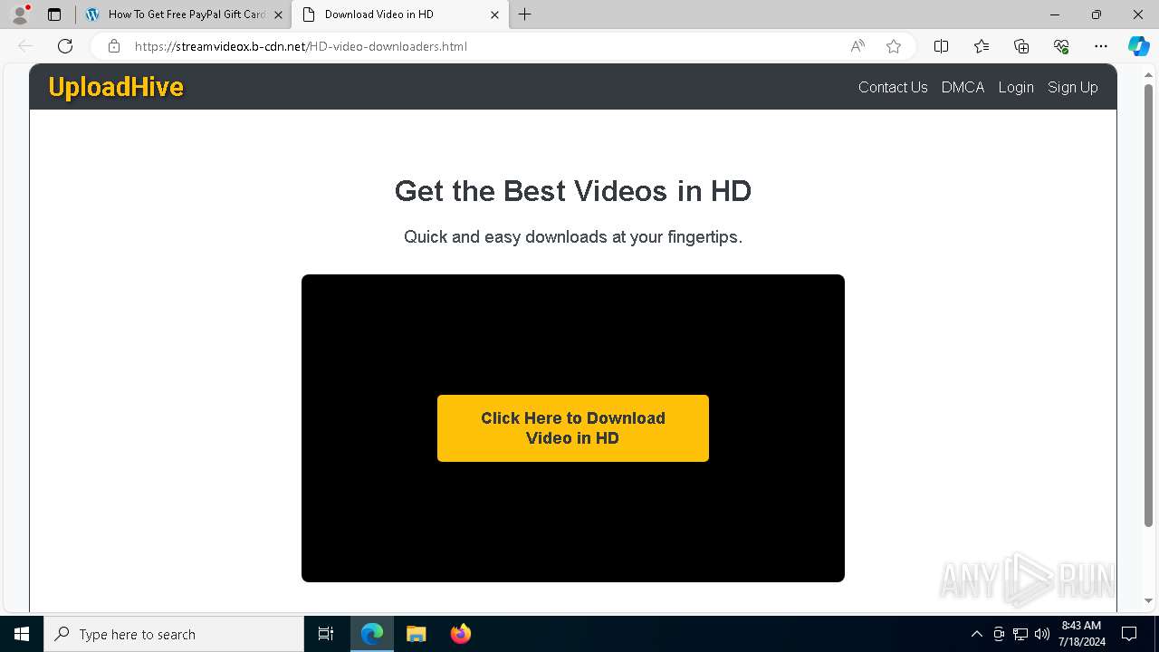Open the DMCA page link
This screenshot has height=652, width=1159.
(963, 87)
